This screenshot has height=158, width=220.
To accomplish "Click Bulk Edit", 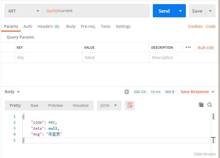I will (206, 48).
